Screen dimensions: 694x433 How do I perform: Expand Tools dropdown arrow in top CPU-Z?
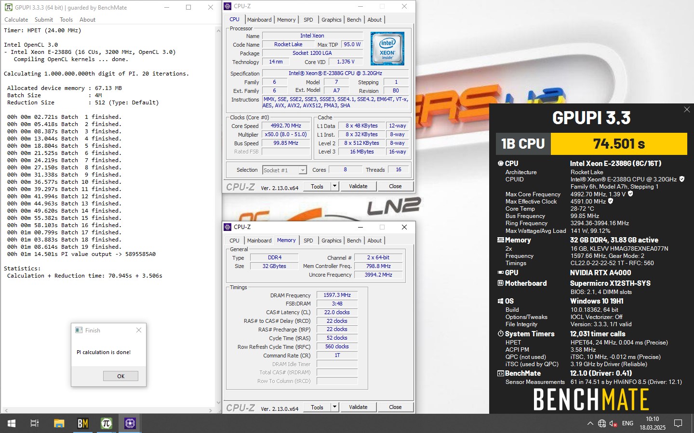(334, 186)
